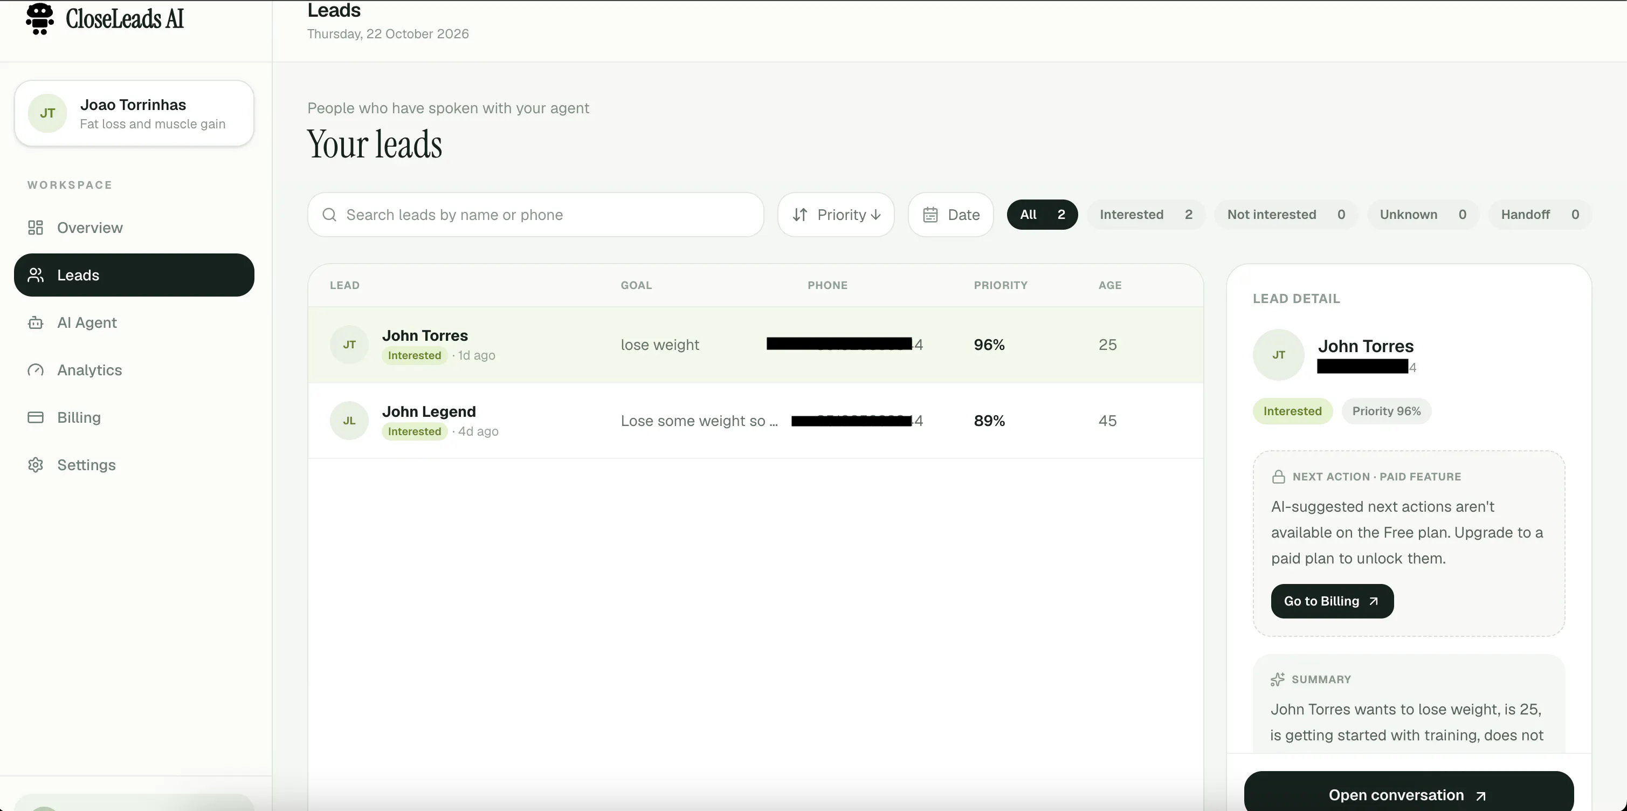Click the Go to Billing button
The image size is (1627, 811).
click(1332, 601)
